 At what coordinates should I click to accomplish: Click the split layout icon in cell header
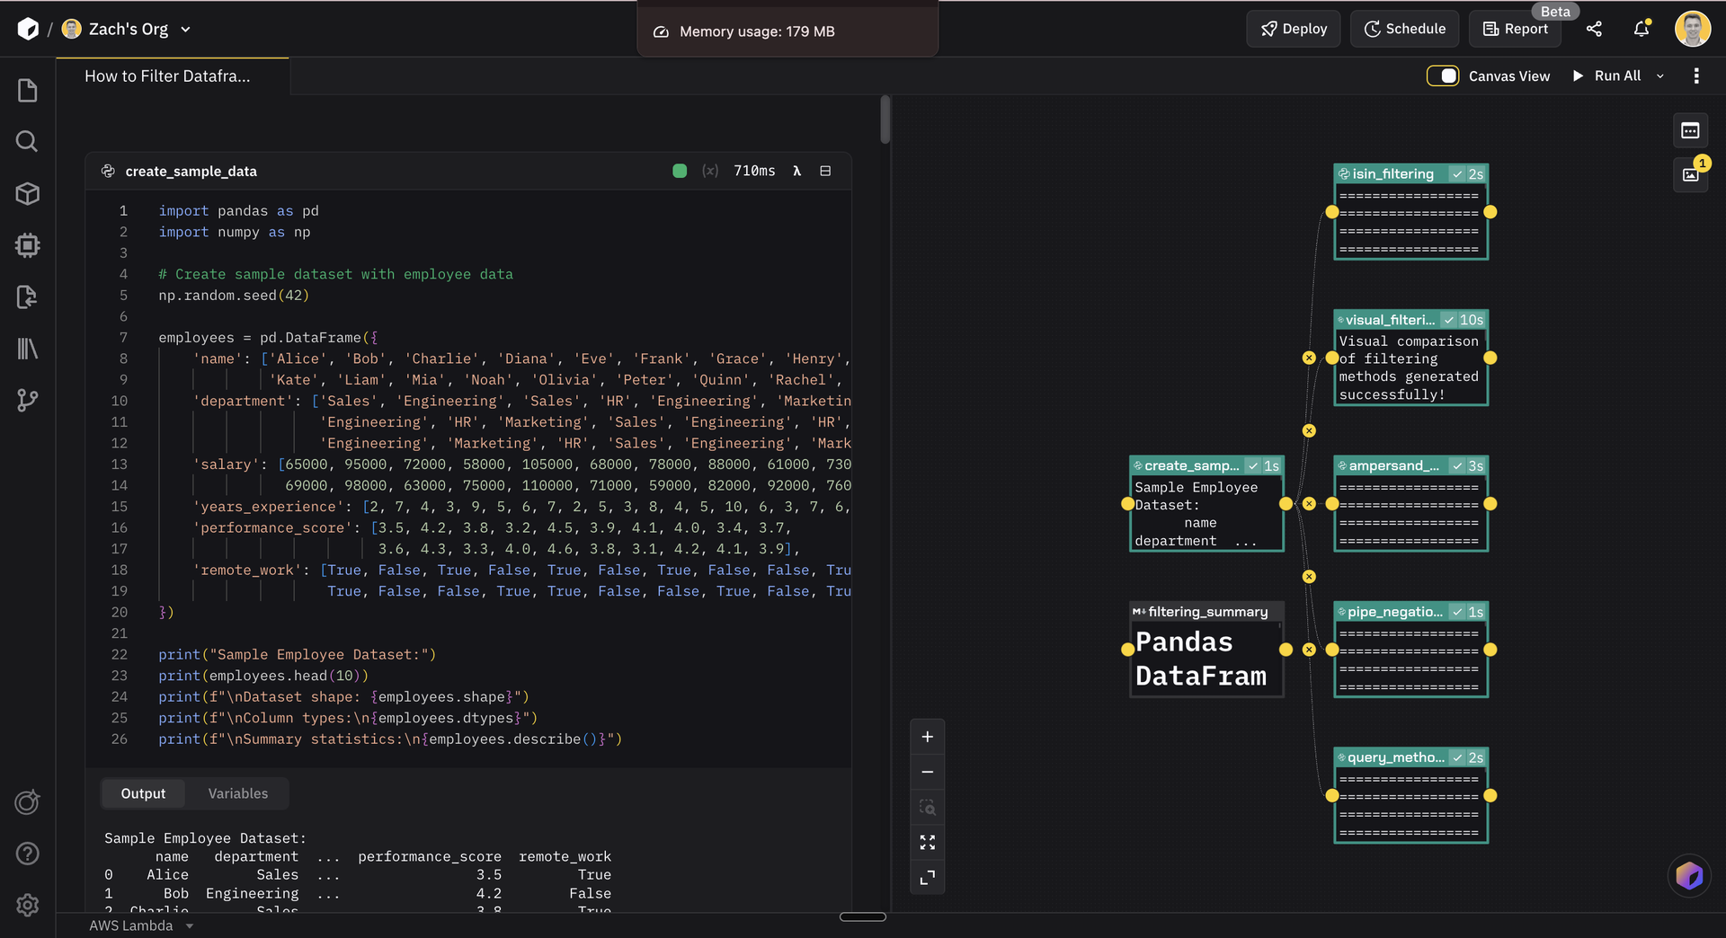coord(825,171)
